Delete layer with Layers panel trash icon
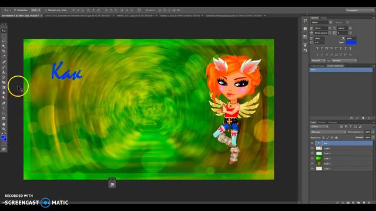376x211 pixels. click(369, 203)
